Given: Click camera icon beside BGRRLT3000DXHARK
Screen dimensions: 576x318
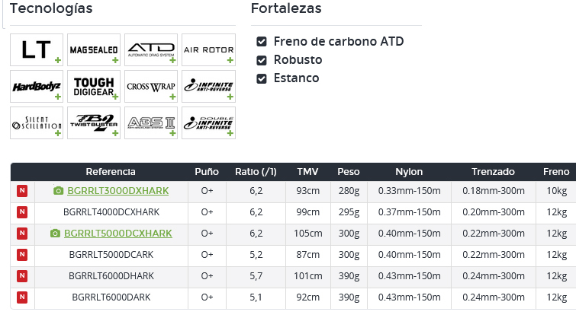Looking at the screenshot, I should pyautogui.click(x=59, y=191).
